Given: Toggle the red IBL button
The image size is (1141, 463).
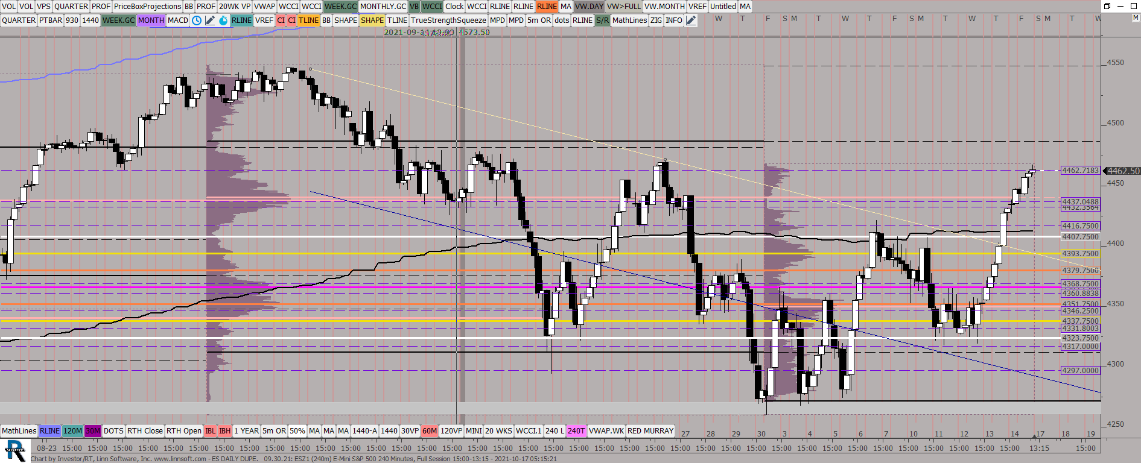Looking at the screenshot, I should tap(210, 431).
